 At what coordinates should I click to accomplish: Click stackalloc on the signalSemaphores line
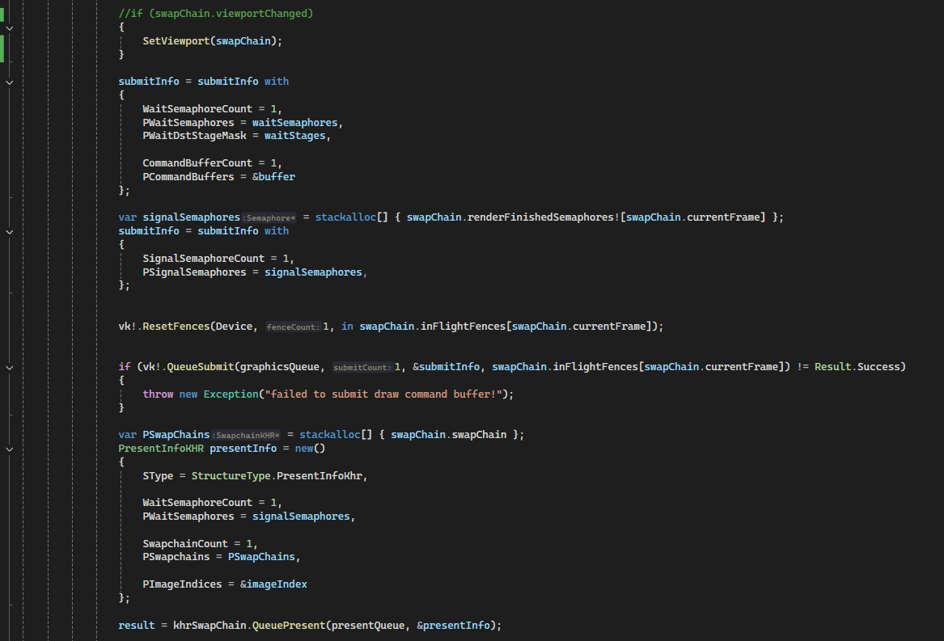(345, 217)
